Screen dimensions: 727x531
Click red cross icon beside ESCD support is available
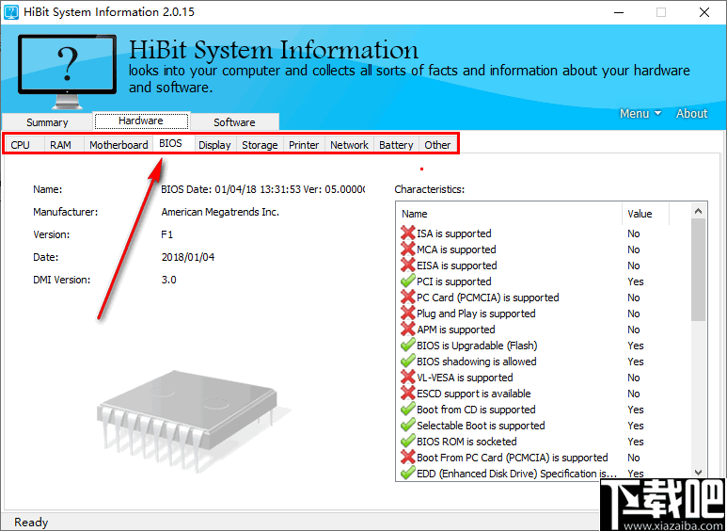[407, 394]
